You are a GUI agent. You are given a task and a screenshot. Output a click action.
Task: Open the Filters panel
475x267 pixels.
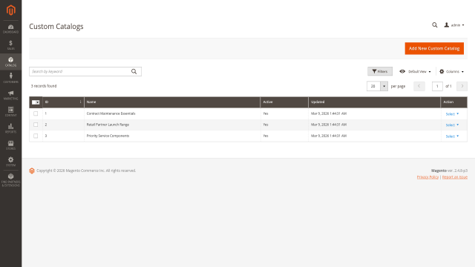380,71
